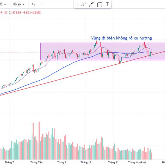Click the closing price value C1673.66
This screenshot has width=165, height=165.
(15, 12)
